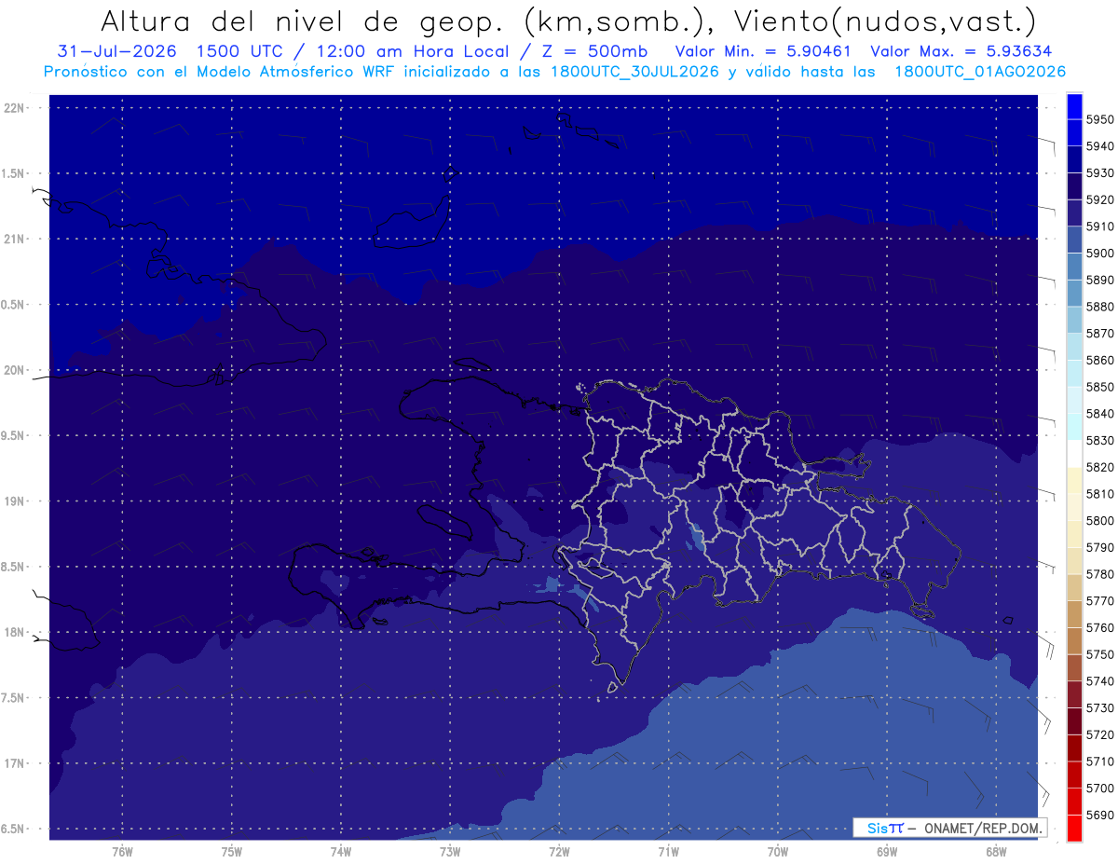Click the 5850 colorbar label
This screenshot has width=1118, height=864.
pos(1100,387)
